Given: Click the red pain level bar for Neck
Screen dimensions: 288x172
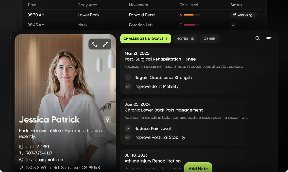Looking at the screenshot, I should click(x=192, y=25).
